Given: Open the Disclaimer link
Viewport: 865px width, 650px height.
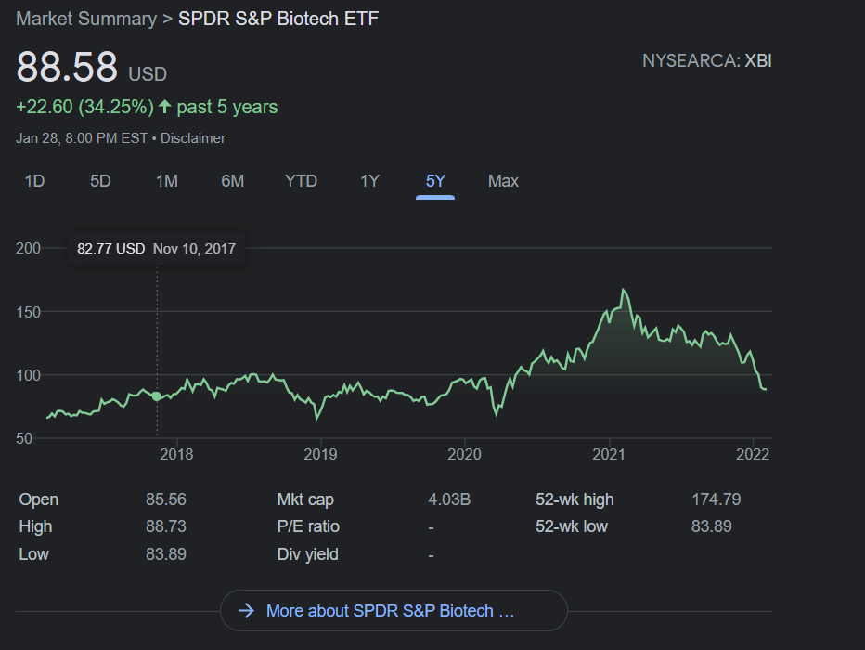Looking at the screenshot, I should 192,138.
